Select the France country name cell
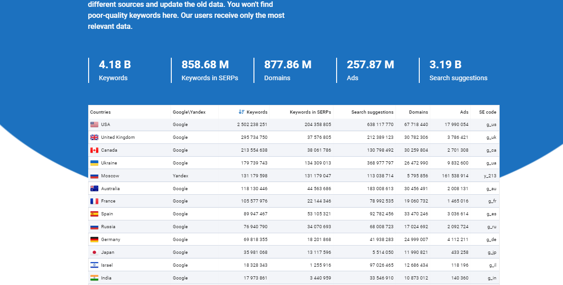This screenshot has width=563, height=285. 108,201
